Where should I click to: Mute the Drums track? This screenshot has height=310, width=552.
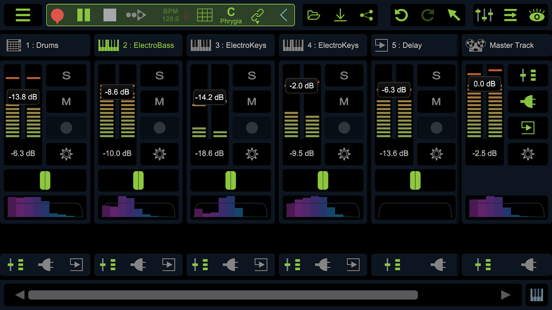coord(66,102)
